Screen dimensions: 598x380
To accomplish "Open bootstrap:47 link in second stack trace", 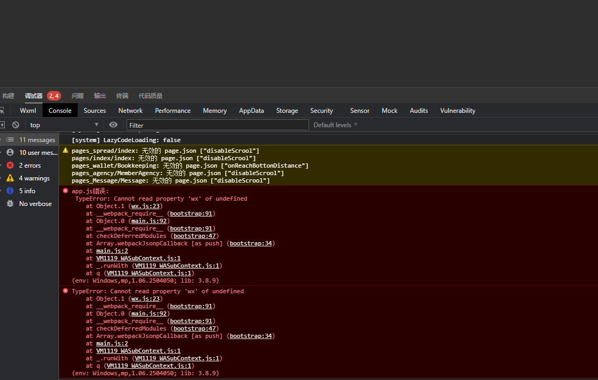I will click(x=195, y=328).
